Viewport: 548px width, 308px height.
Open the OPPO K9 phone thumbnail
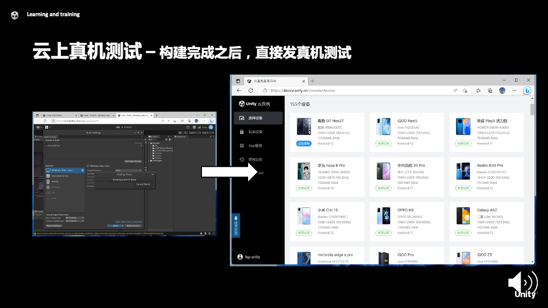coord(384,216)
